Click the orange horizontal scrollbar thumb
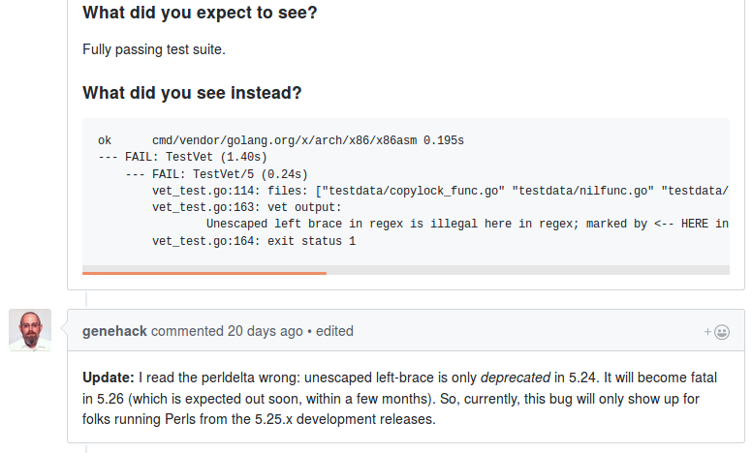Screen dimensions: 752x453 click(204, 273)
